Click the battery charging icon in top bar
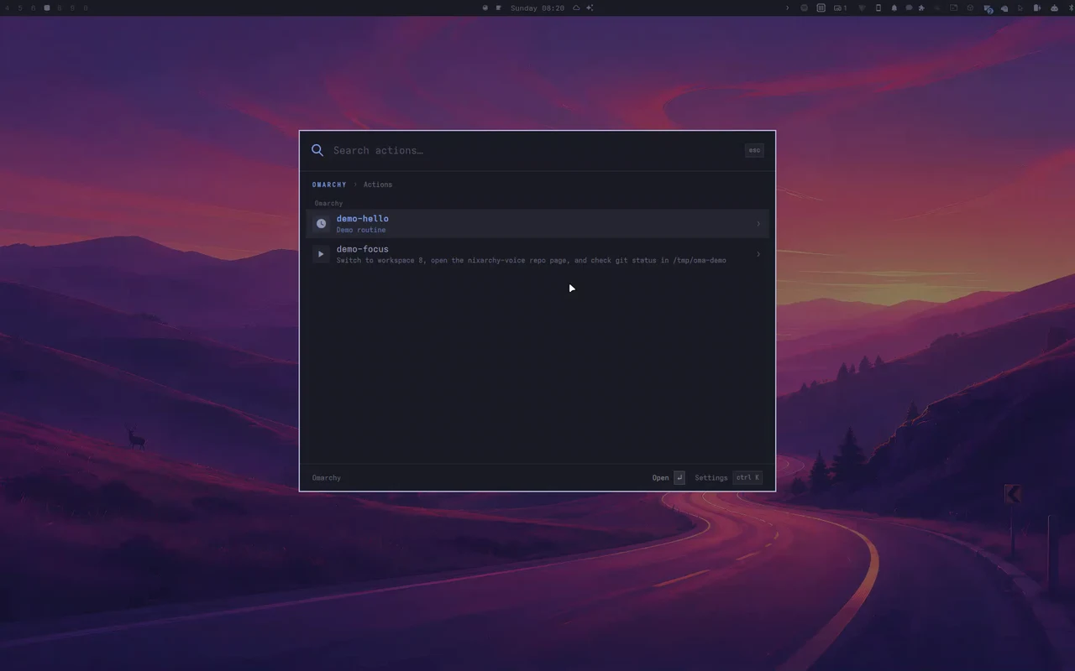Image resolution: width=1075 pixels, height=671 pixels. click(1037, 8)
